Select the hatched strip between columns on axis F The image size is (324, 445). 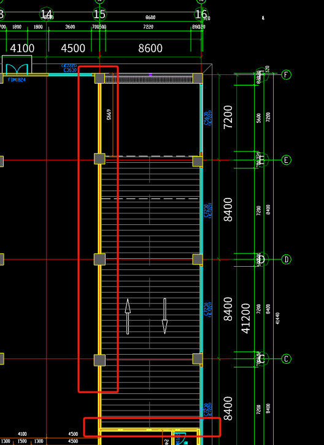coord(148,79)
